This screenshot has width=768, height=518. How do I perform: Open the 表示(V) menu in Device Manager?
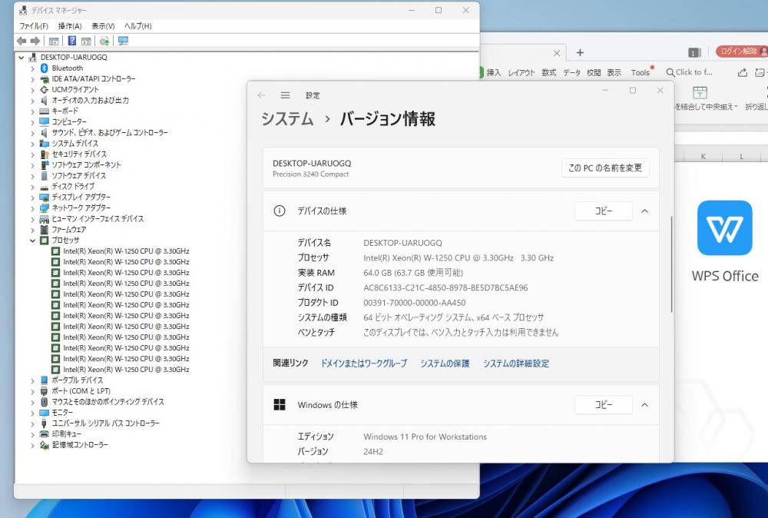(x=103, y=26)
